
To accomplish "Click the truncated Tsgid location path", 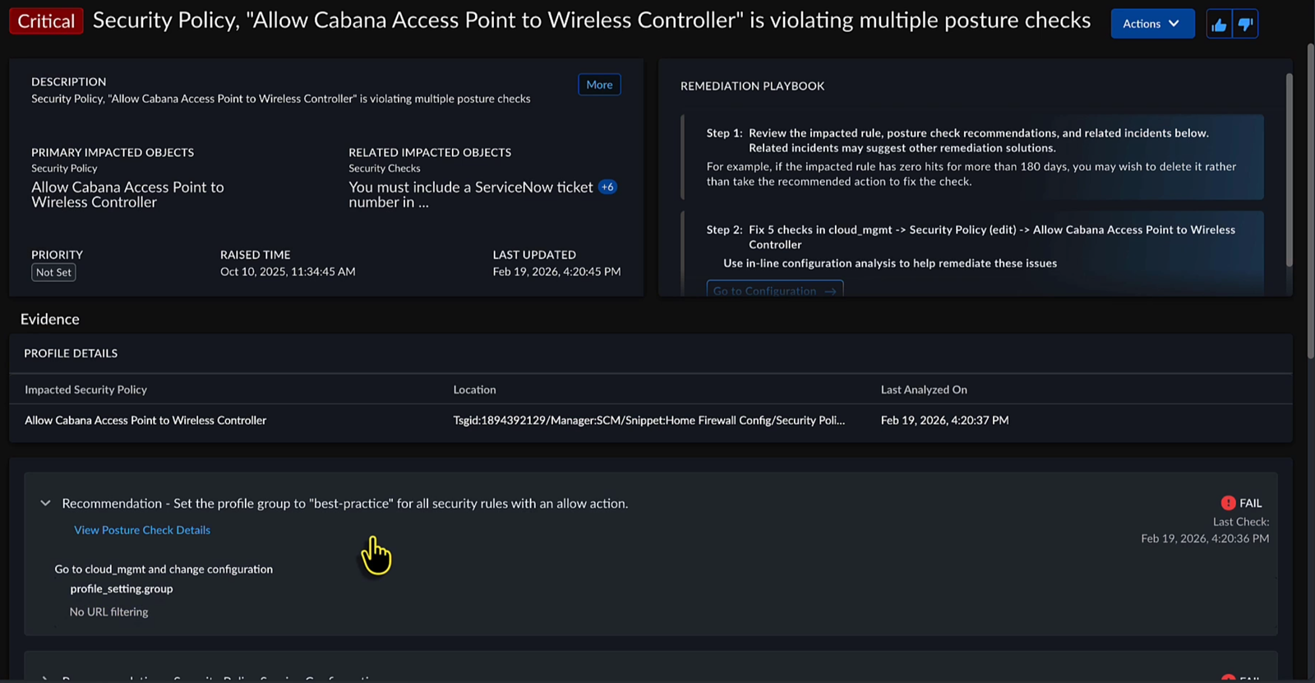I will [x=648, y=420].
